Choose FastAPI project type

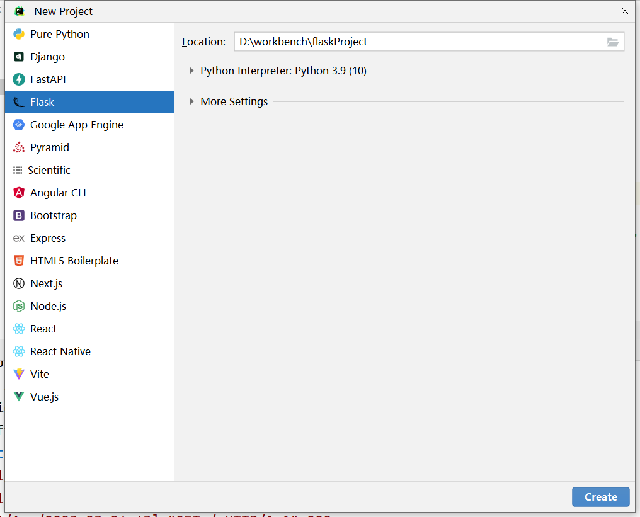89,79
